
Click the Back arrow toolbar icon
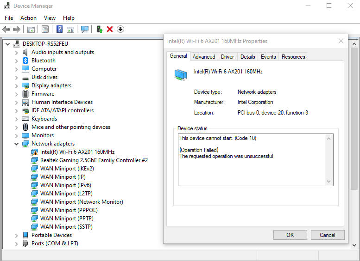[6, 29]
